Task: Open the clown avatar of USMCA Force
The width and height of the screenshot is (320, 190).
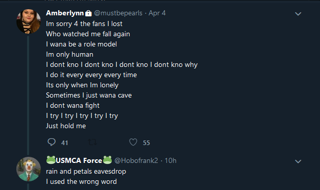Action: point(29,169)
